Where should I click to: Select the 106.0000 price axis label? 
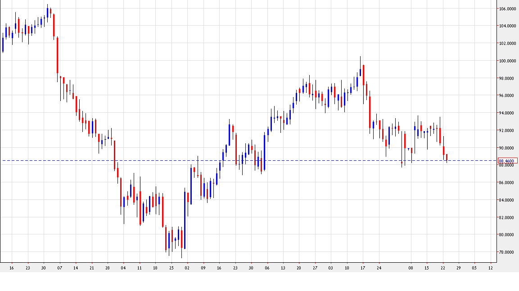[507, 9]
